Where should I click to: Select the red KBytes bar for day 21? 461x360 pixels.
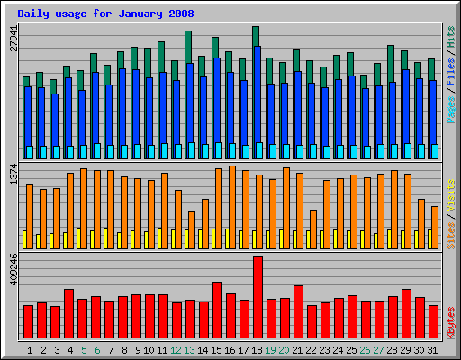click(x=298, y=311)
